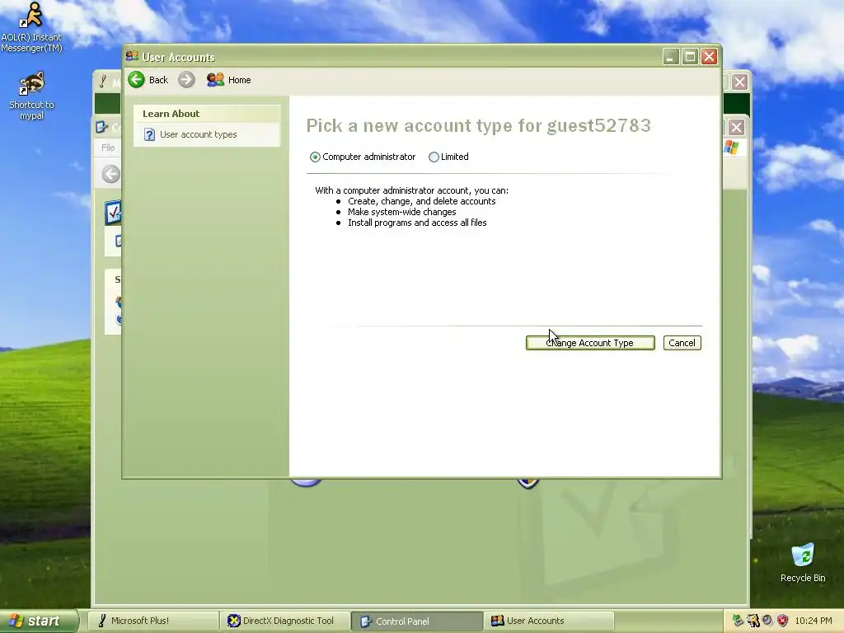Open the Start menu
The width and height of the screenshot is (844, 633).
tap(38, 621)
